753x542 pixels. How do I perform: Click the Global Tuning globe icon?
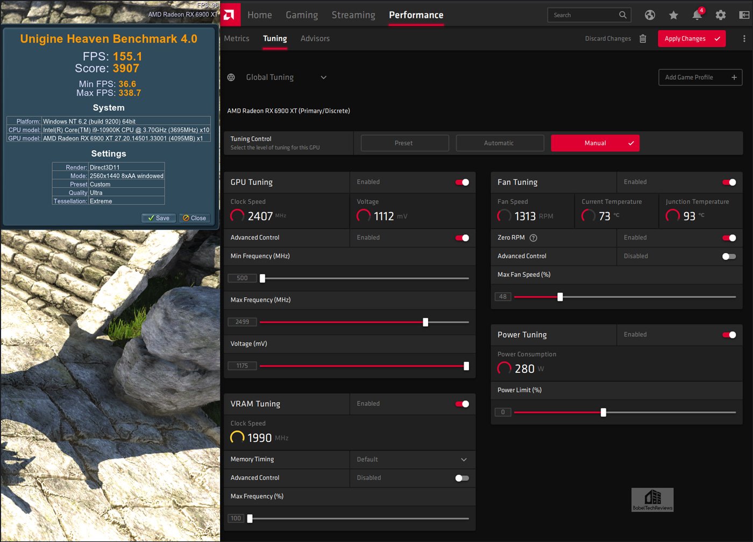coord(231,78)
